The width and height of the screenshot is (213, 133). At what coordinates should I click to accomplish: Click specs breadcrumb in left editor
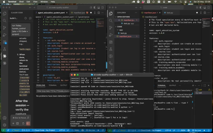point(38,17)
